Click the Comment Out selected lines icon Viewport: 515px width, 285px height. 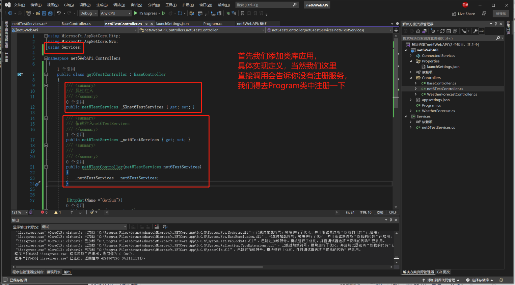click(228, 13)
